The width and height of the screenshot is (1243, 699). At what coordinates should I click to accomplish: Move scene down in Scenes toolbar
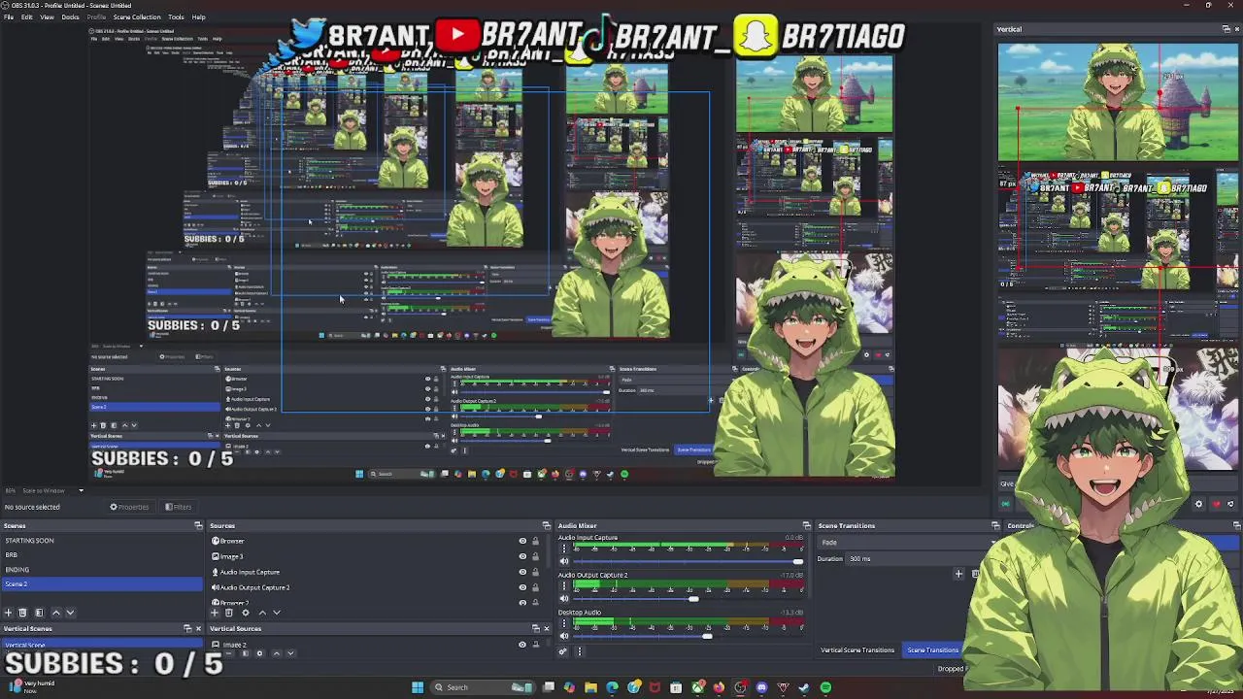pos(70,613)
